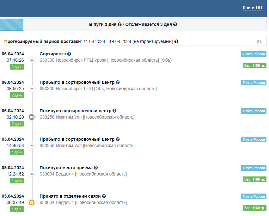Screen dimensions: 269x216
Task: Click Почта России badge for Принято в отделении
Action: (254, 196)
